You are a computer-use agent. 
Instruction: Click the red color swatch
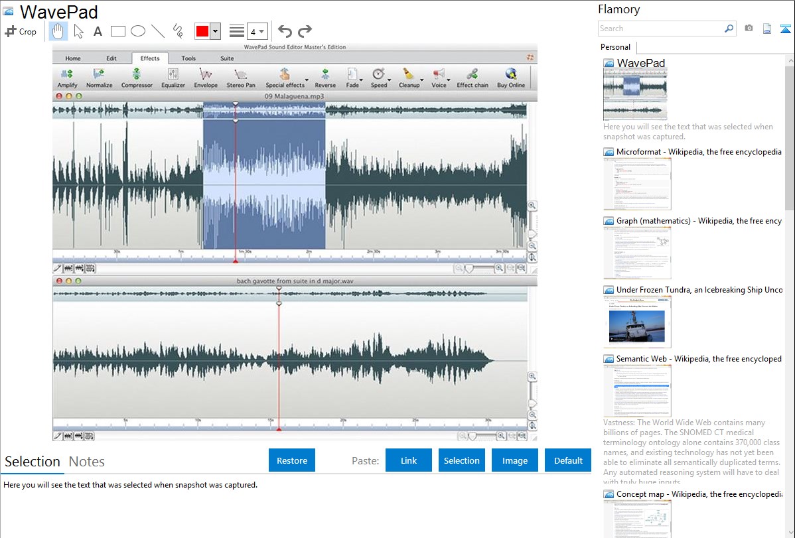click(x=202, y=31)
